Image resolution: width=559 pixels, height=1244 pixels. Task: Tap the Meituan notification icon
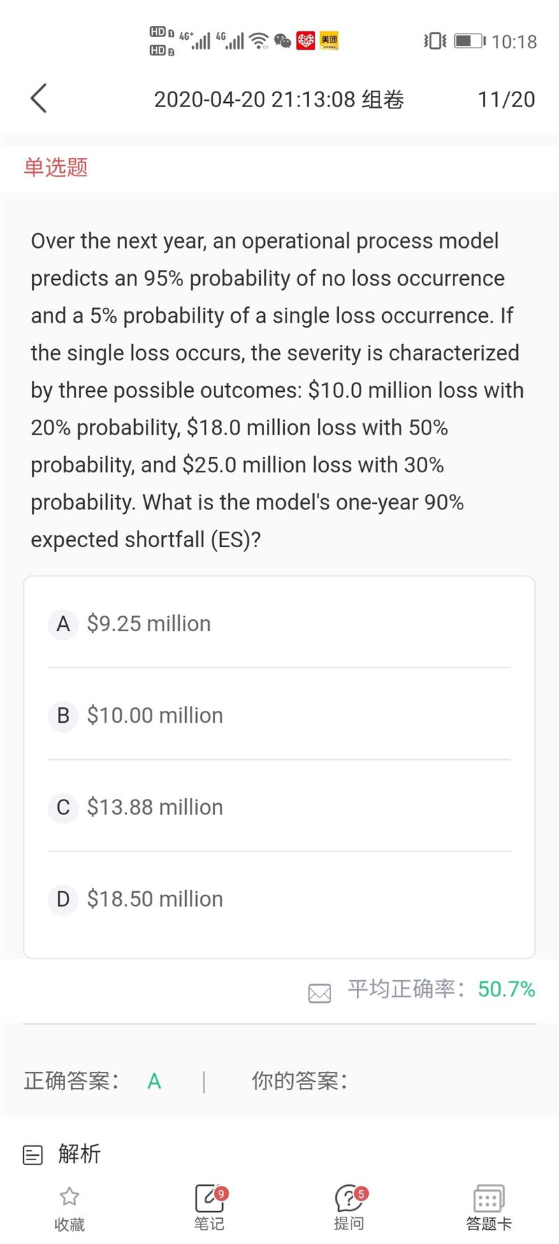(x=328, y=41)
